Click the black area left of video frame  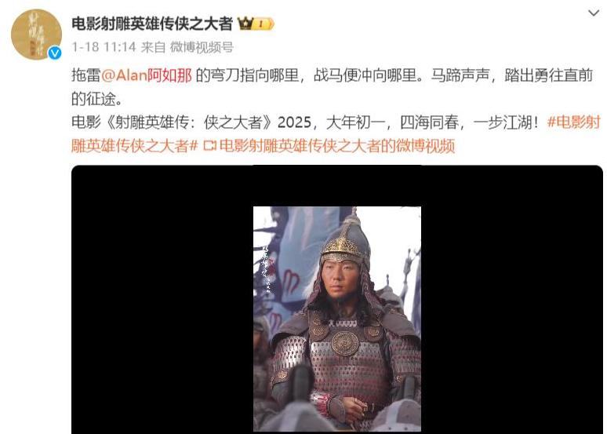162,299
